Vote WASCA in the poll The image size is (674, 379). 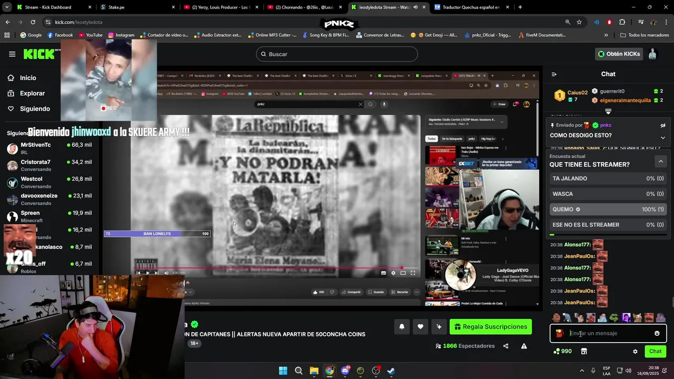pos(608,194)
